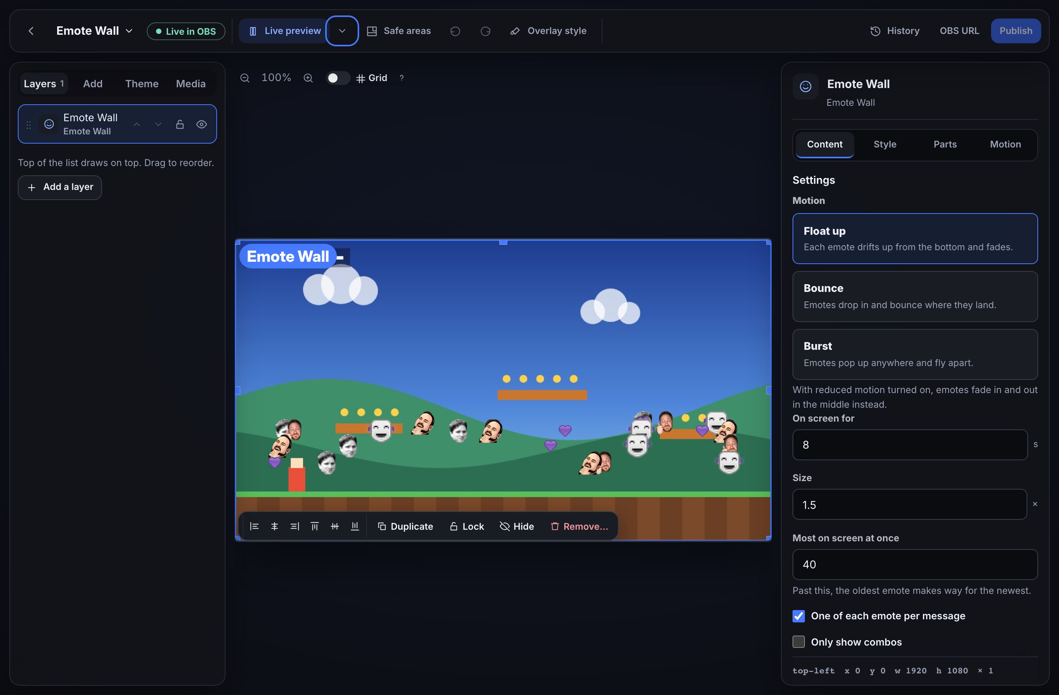Switch to the Parts tab
Viewport: 1059px width, 695px height.
point(945,144)
